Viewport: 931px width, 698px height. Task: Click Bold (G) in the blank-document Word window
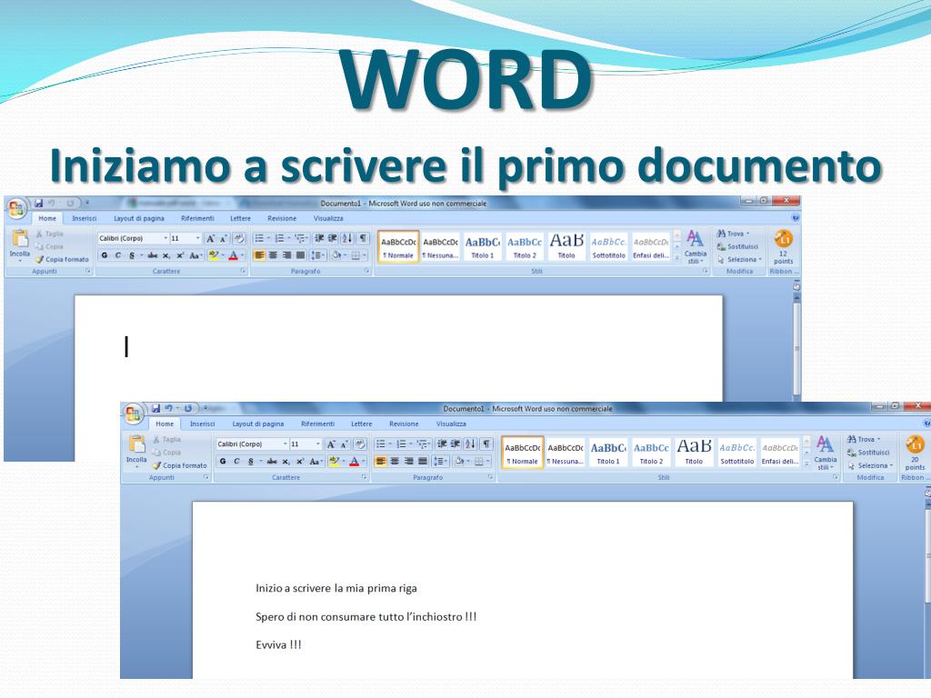(105, 255)
